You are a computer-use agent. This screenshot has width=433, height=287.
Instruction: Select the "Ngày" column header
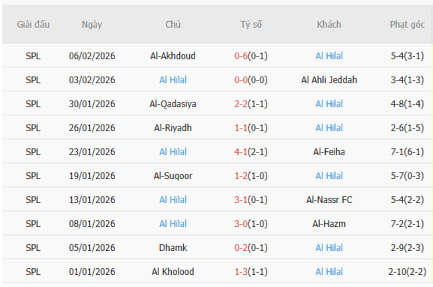tap(92, 25)
